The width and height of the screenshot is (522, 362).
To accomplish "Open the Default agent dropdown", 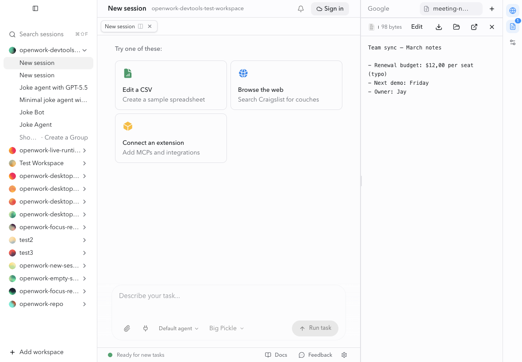I will tap(178, 328).
